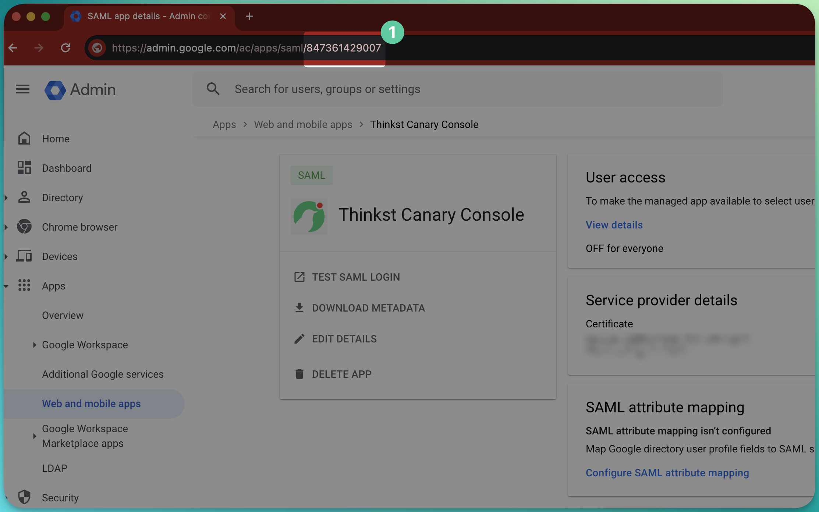Click the Dashboard grid icon
The image size is (819, 512).
coord(24,168)
